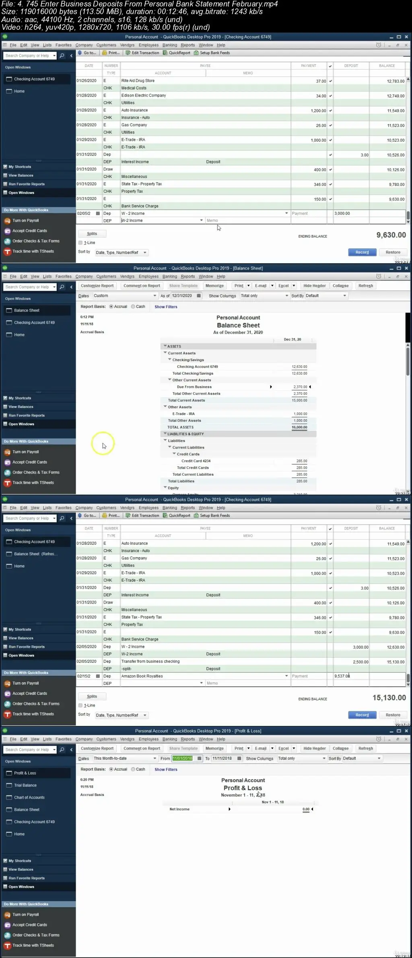Click search magnifier in the Balance Sheet window sidebar

[62, 287]
